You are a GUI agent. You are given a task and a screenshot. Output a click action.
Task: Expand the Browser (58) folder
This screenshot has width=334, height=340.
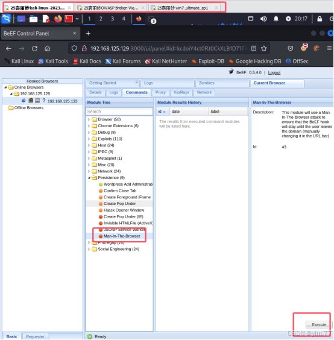pos(89,119)
